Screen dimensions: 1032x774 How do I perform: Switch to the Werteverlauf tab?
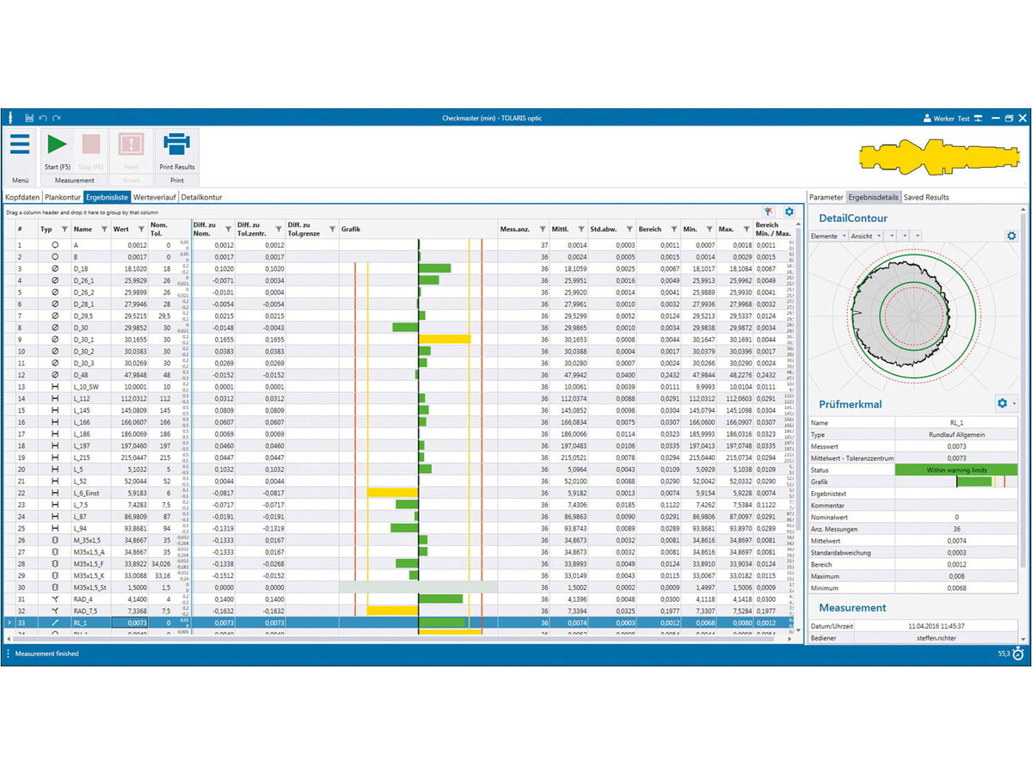tap(155, 197)
